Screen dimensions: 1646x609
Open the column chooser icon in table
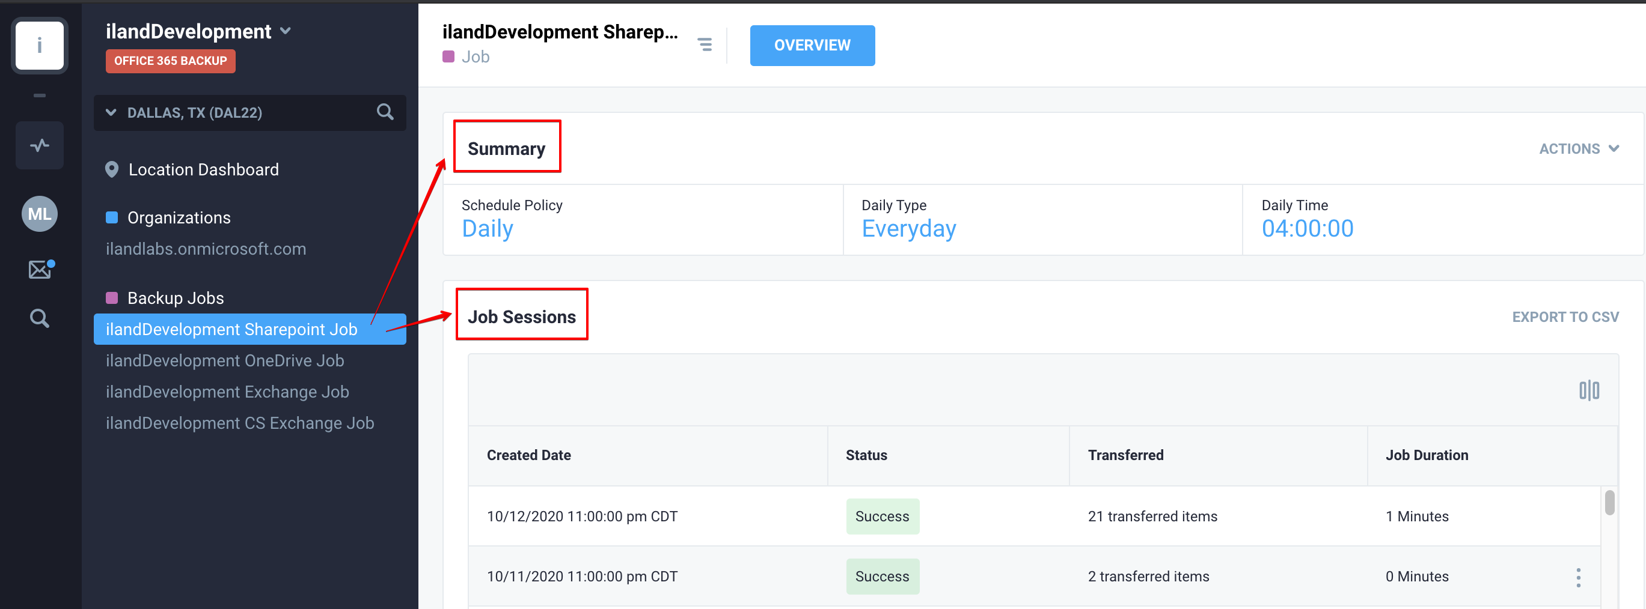click(x=1588, y=390)
